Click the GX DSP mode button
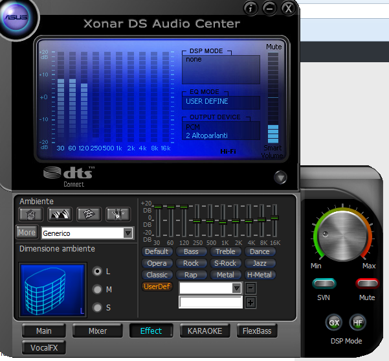The height and width of the screenshot is (361, 389). (334, 323)
